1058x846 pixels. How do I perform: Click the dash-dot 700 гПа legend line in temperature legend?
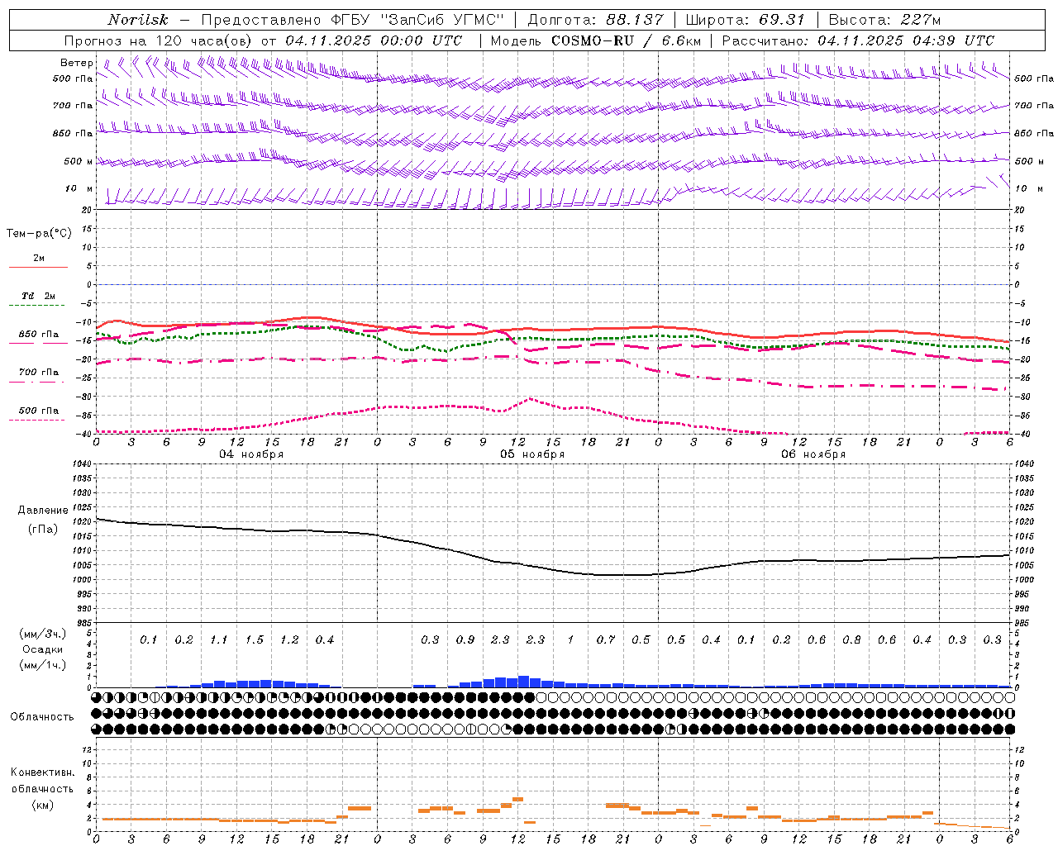tap(38, 381)
